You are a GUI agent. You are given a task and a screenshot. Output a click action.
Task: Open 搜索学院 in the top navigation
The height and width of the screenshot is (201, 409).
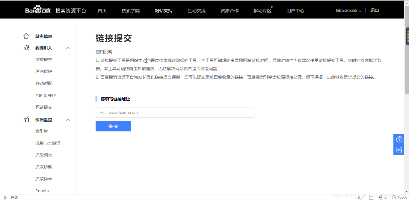point(130,10)
